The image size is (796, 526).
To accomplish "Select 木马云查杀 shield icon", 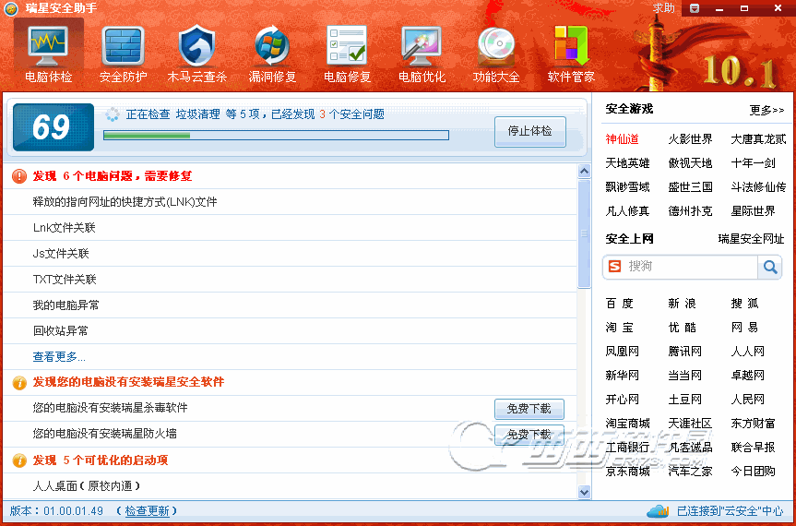I will [197, 46].
